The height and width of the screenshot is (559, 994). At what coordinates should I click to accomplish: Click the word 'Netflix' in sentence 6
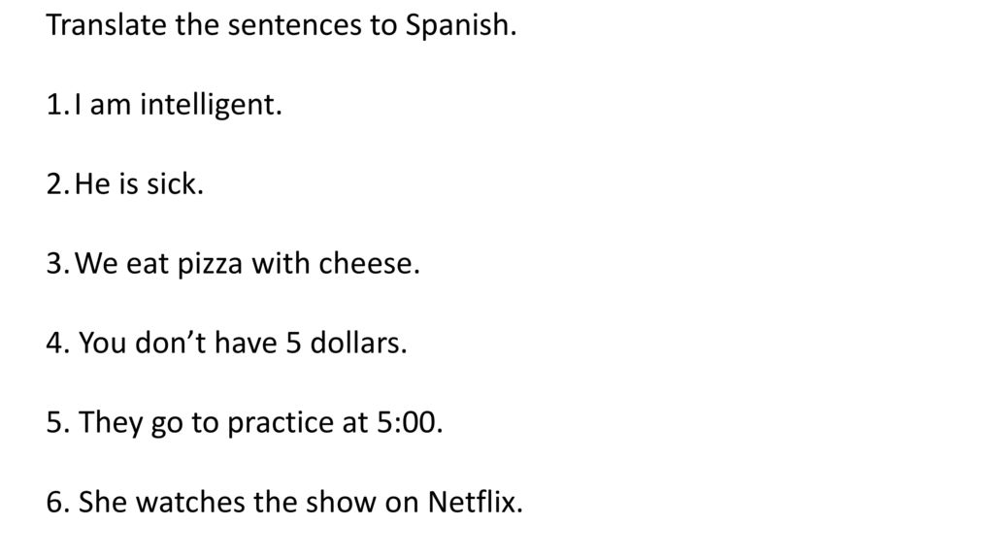[472, 502]
